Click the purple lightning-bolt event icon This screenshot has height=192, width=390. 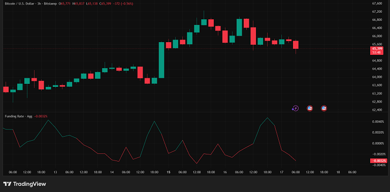[x=295, y=108]
